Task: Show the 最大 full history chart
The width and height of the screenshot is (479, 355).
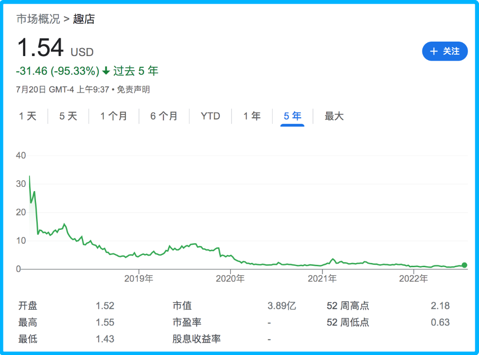Action: click(x=333, y=116)
